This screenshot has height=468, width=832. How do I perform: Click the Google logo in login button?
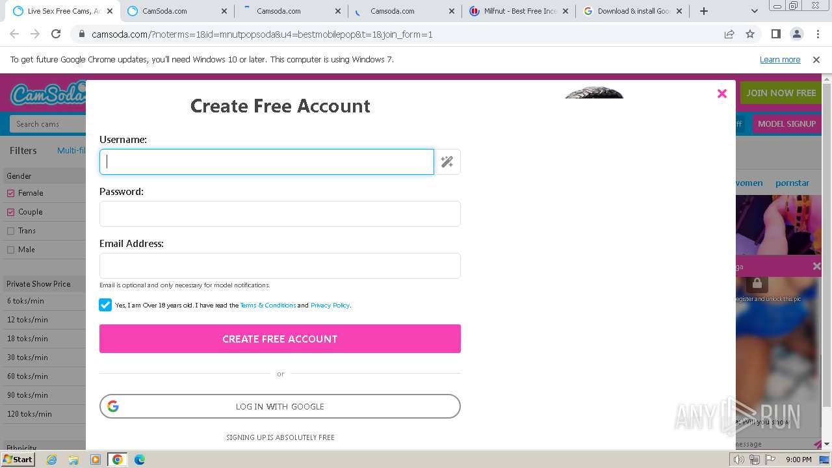pos(113,406)
